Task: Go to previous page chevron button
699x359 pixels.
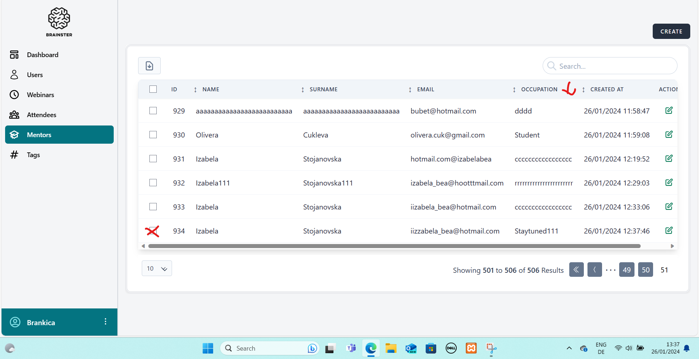Action: pos(594,270)
